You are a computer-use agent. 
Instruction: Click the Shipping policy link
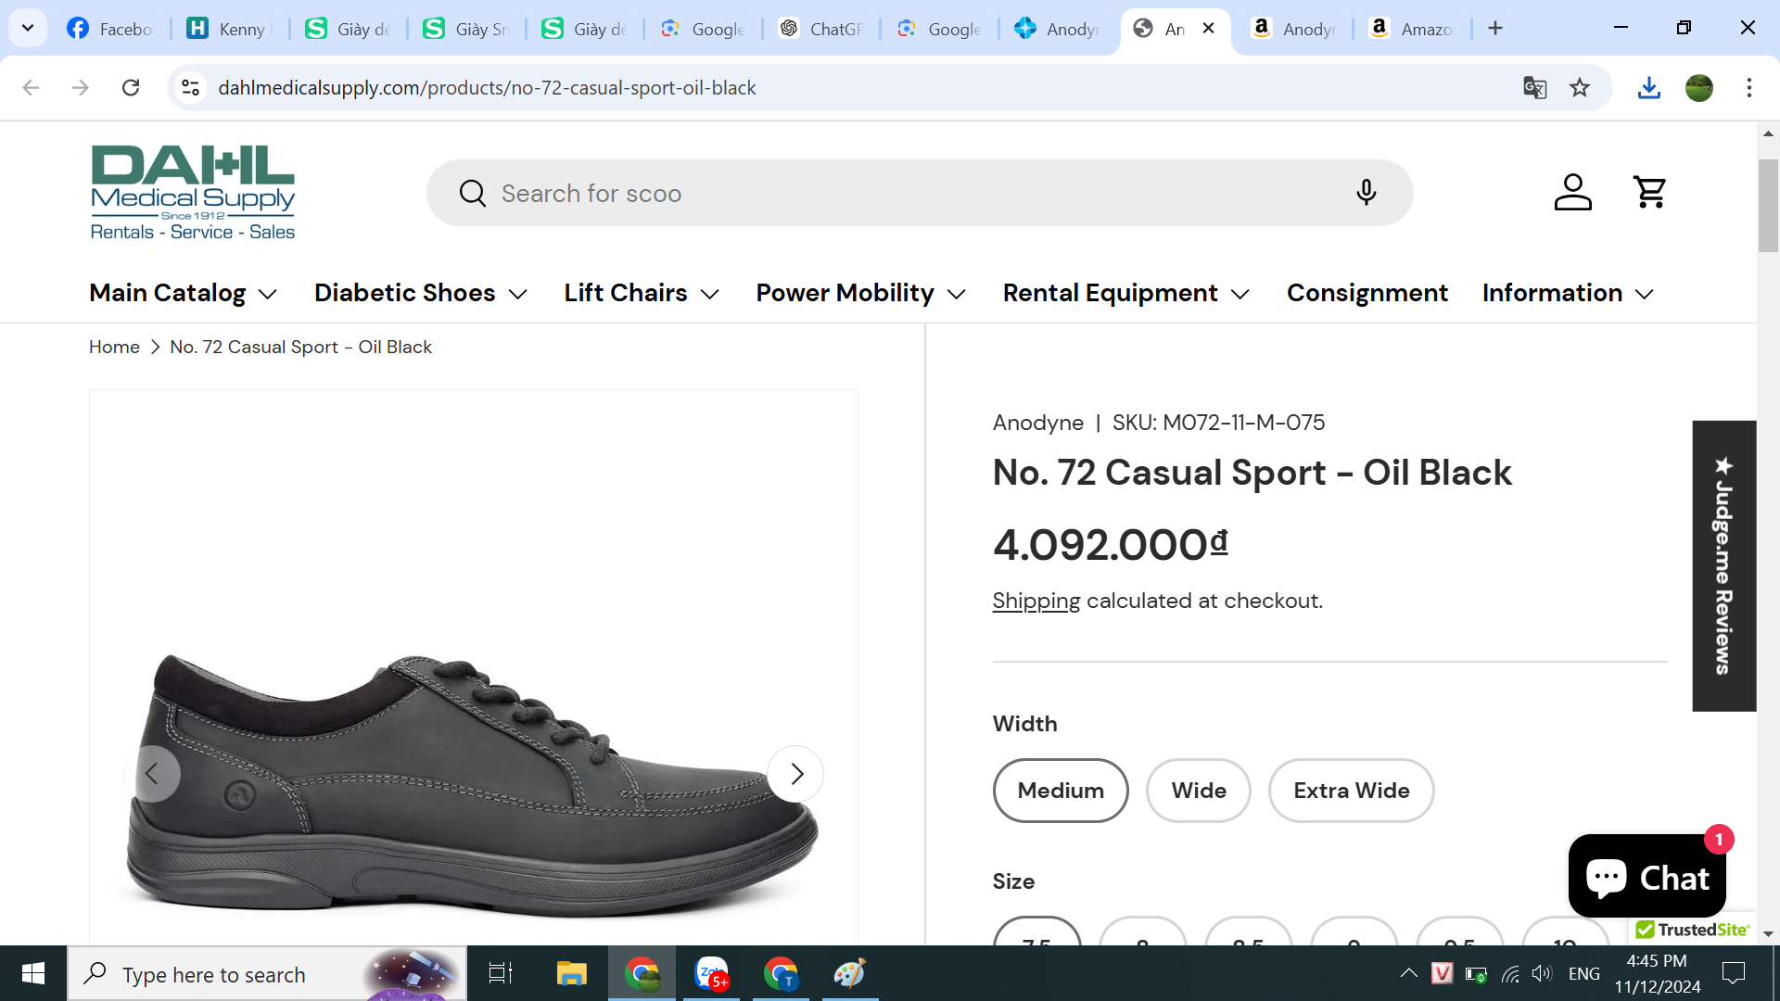[1036, 601]
